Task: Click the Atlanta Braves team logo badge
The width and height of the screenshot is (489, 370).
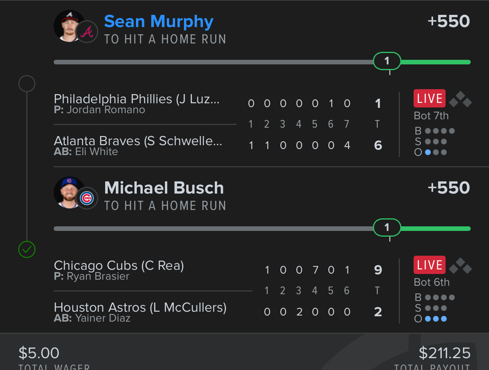Action: [87, 32]
